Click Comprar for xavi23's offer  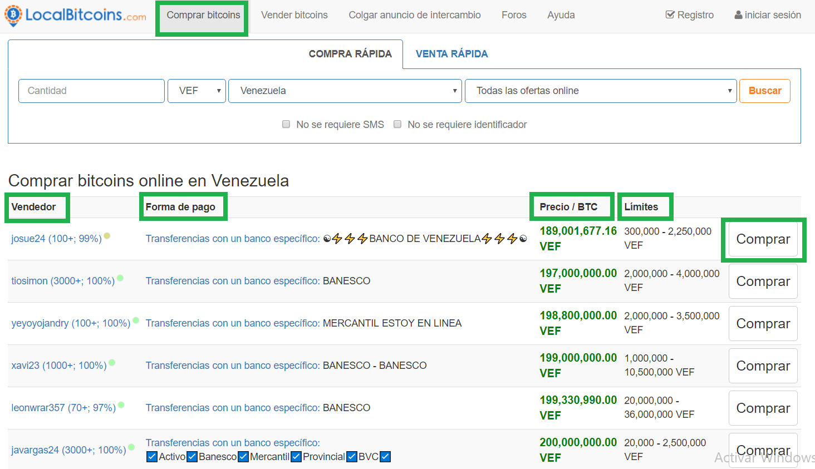point(763,366)
